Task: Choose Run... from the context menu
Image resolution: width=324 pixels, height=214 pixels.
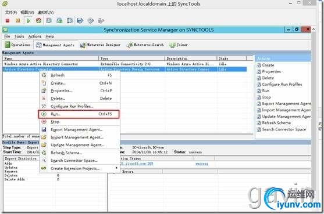Action: (79, 114)
